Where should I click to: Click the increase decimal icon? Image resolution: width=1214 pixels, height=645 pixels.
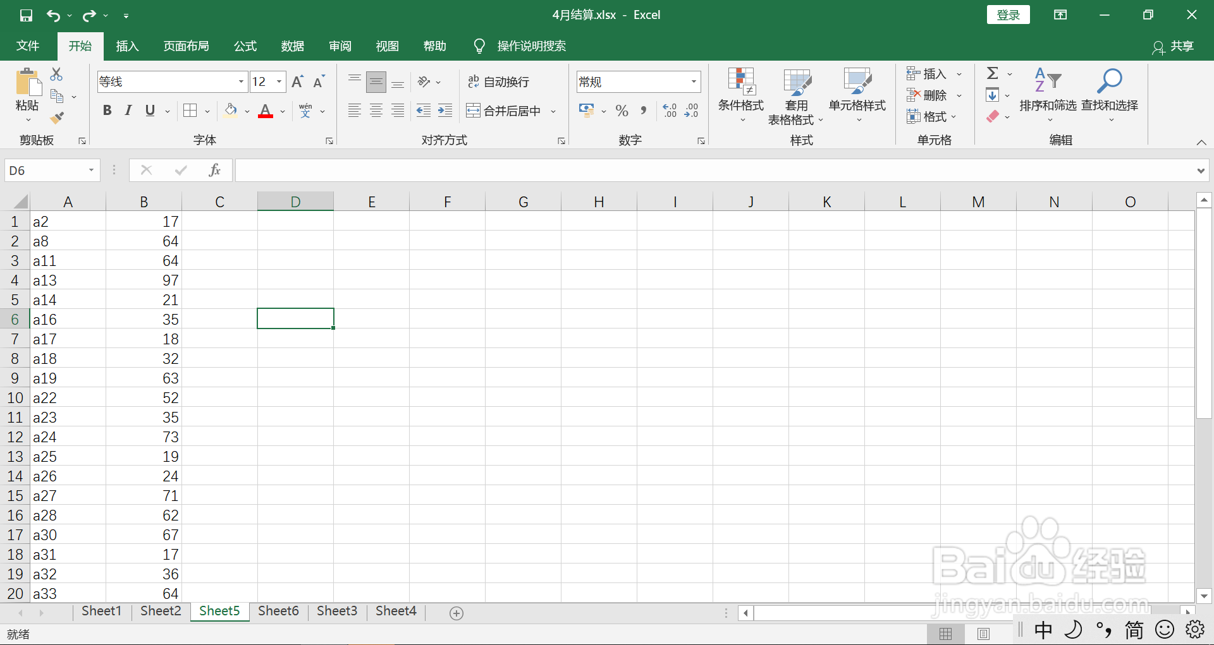(670, 111)
